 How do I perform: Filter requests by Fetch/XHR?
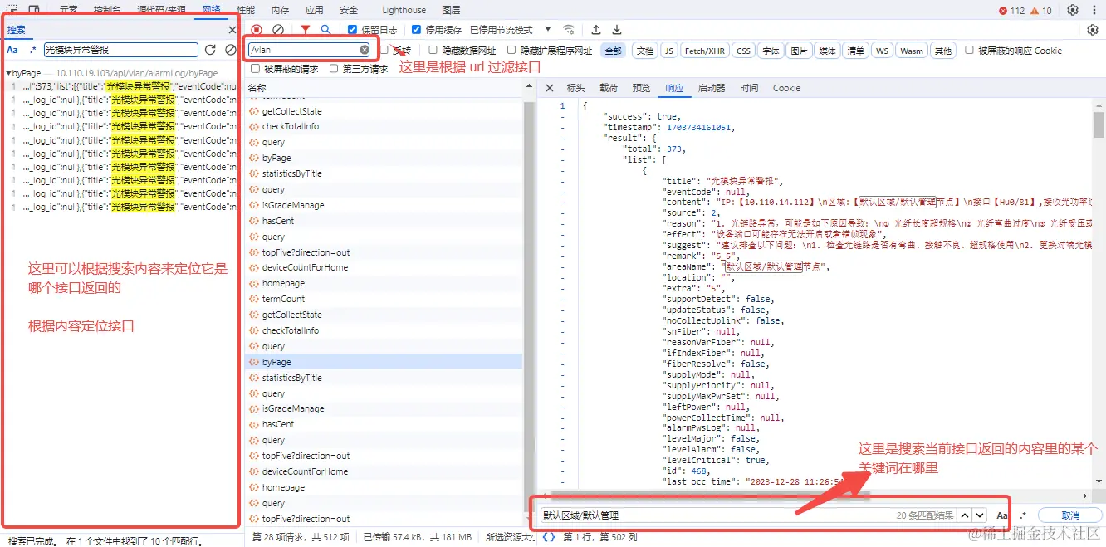pyautogui.click(x=705, y=51)
